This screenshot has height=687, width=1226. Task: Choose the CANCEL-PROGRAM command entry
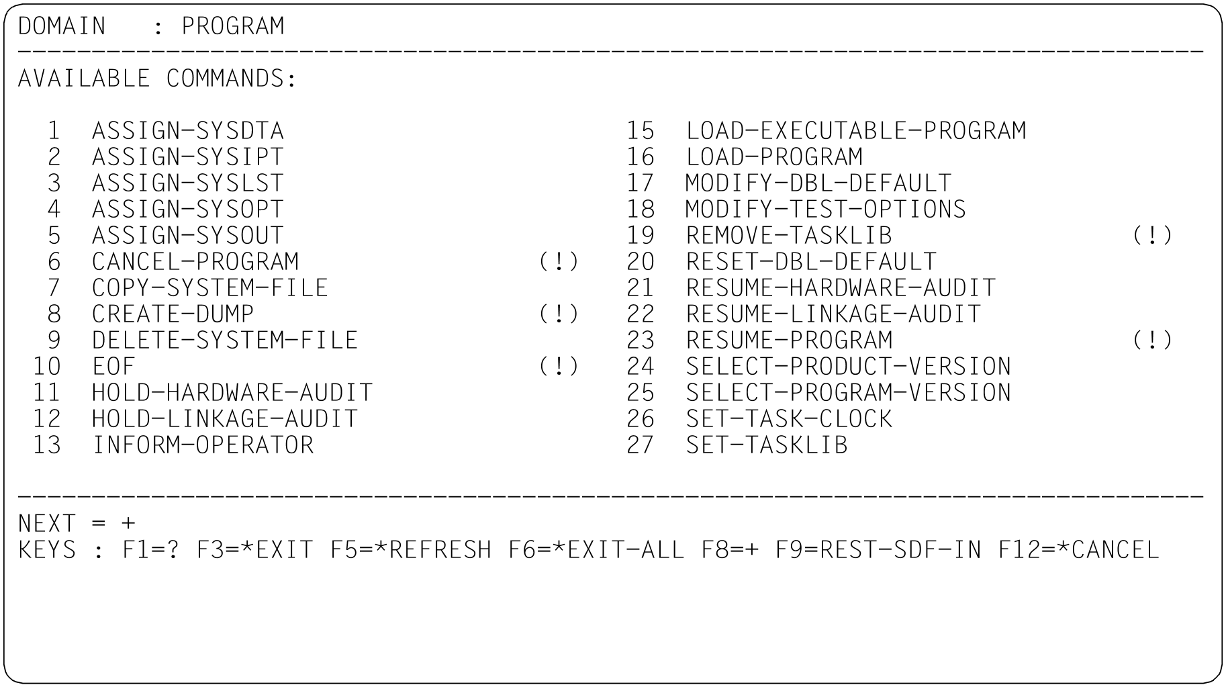pyautogui.click(x=195, y=261)
